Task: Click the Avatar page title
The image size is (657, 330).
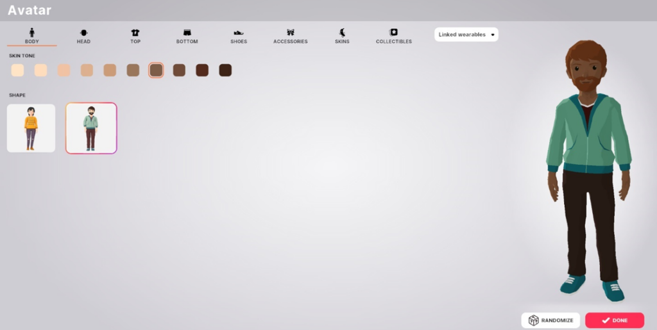Action: click(x=30, y=10)
